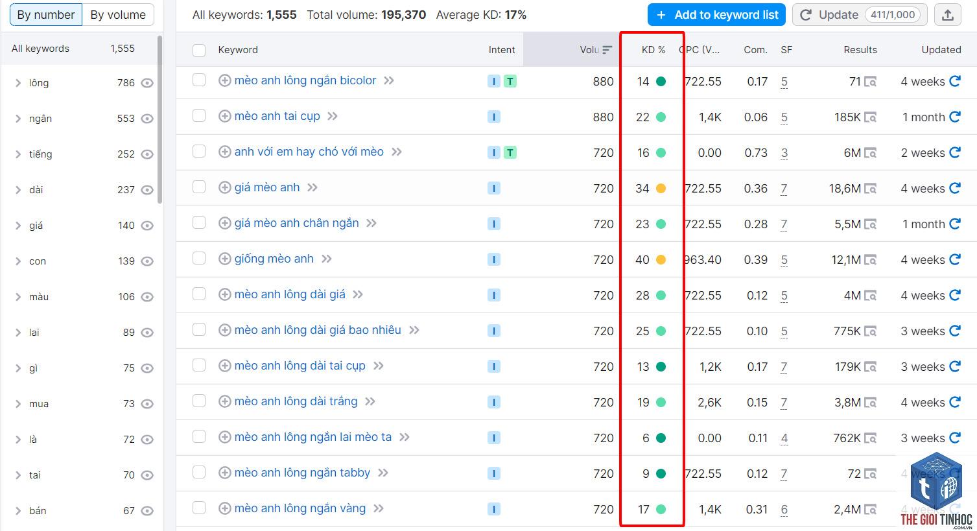977x531 pixels.
Task: Expand the 'mua' keyword group
Action: pyautogui.click(x=18, y=404)
